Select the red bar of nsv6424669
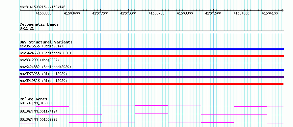Screen dimensions: 293x127 151,56
